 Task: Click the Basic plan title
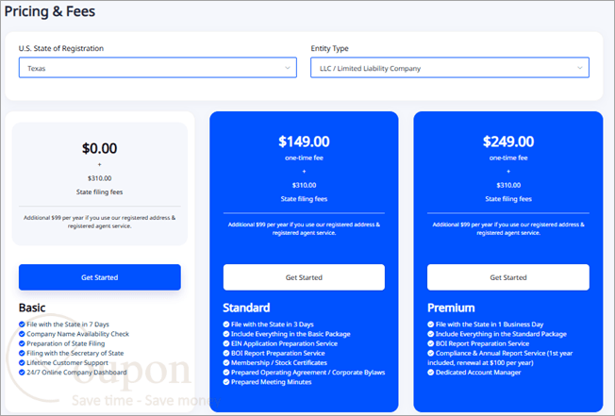tap(32, 308)
